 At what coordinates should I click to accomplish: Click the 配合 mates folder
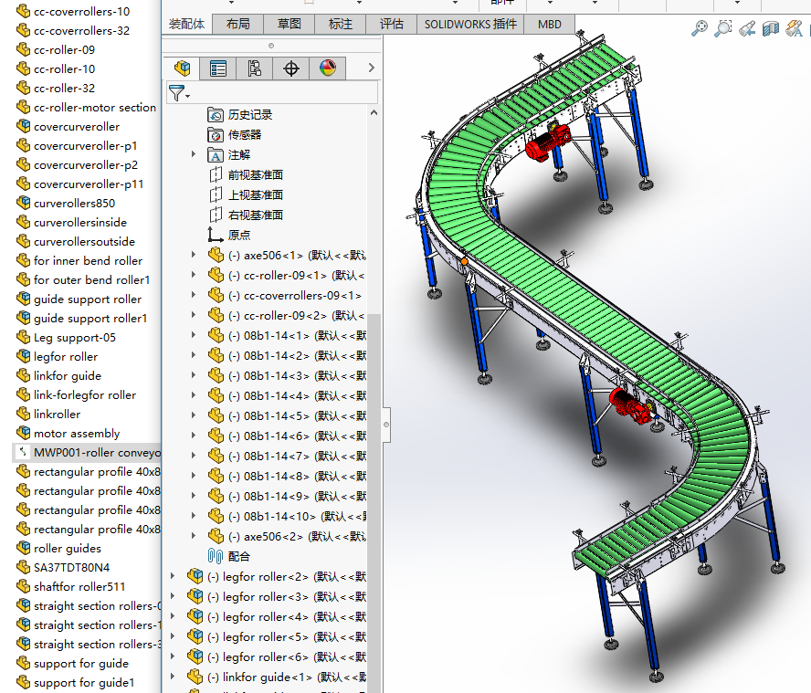(x=238, y=556)
